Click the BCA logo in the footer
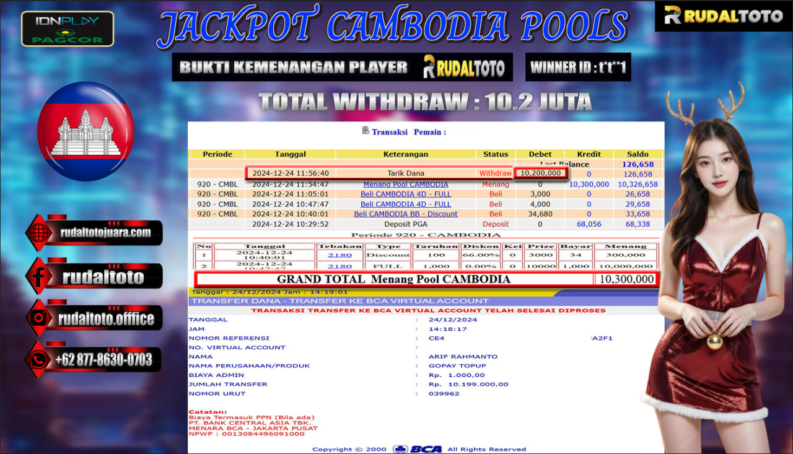 pos(418,449)
